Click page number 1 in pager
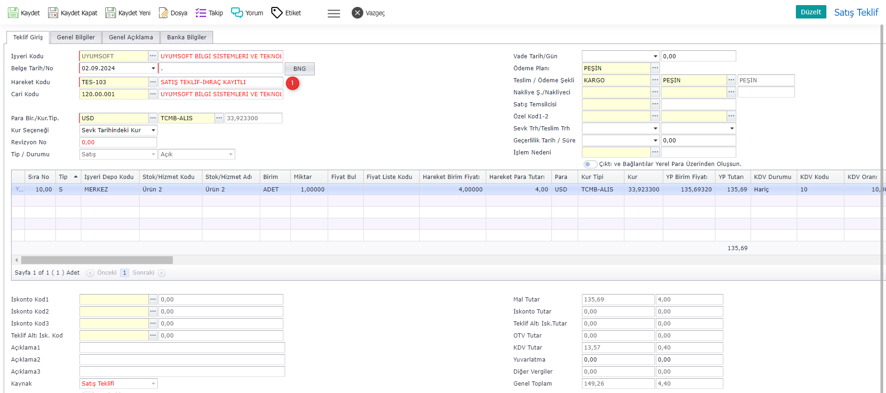This screenshot has height=393, width=886. pyautogui.click(x=124, y=273)
